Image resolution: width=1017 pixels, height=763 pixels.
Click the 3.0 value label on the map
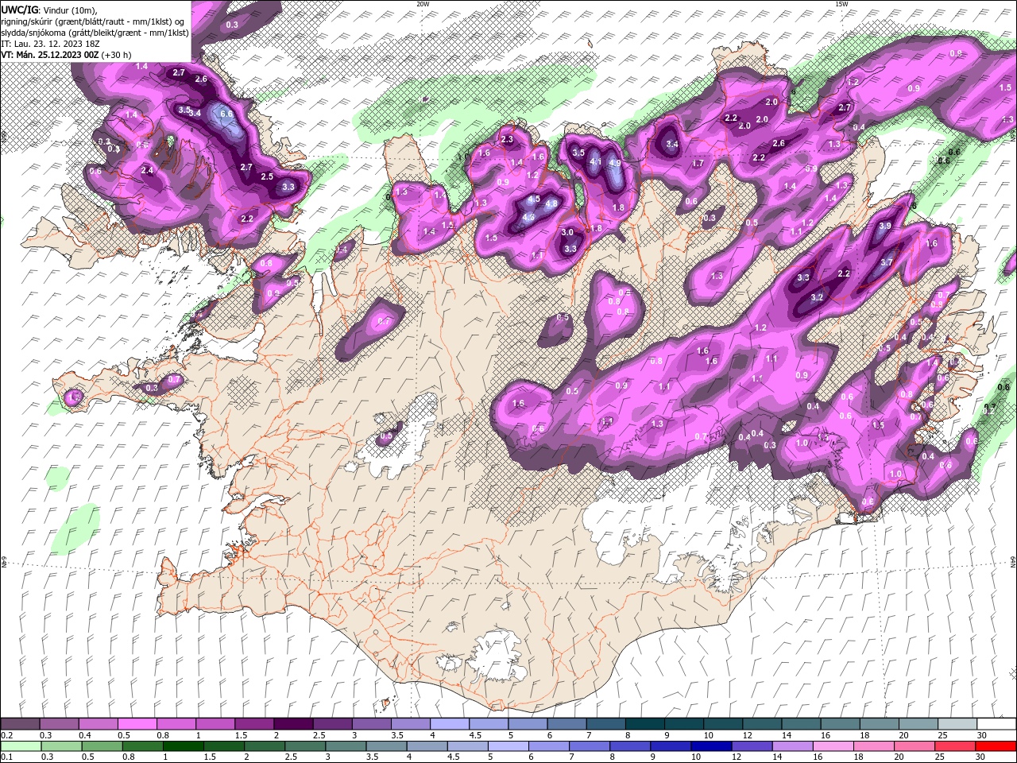click(567, 233)
